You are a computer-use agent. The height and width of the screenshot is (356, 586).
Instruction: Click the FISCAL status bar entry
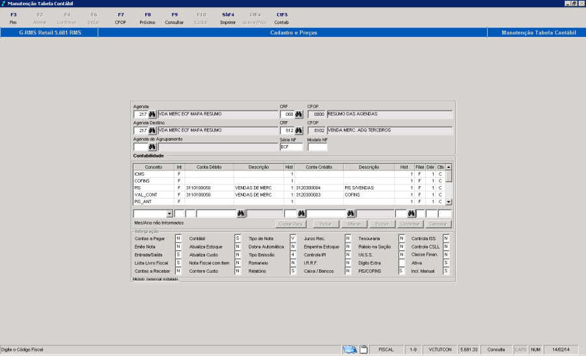(386, 349)
